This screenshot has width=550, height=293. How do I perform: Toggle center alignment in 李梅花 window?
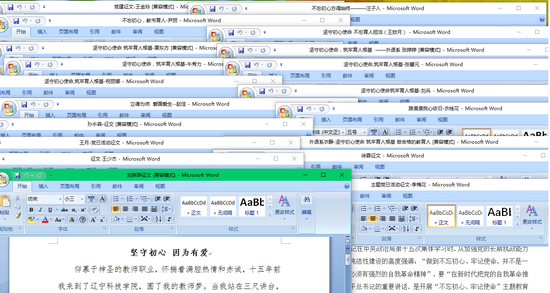[373, 219]
